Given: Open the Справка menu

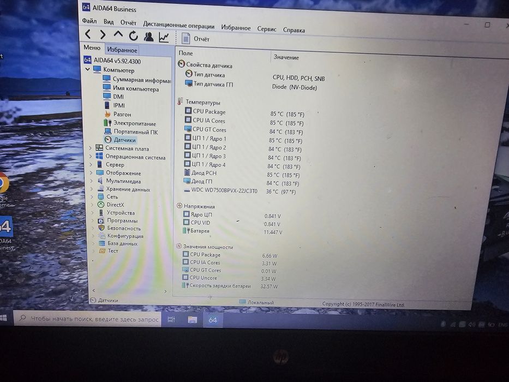Looking at the screenshot, I should [294, 30].
